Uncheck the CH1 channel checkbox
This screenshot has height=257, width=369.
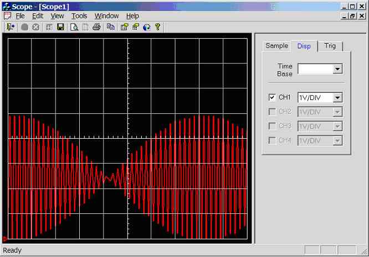click(272, 97)
